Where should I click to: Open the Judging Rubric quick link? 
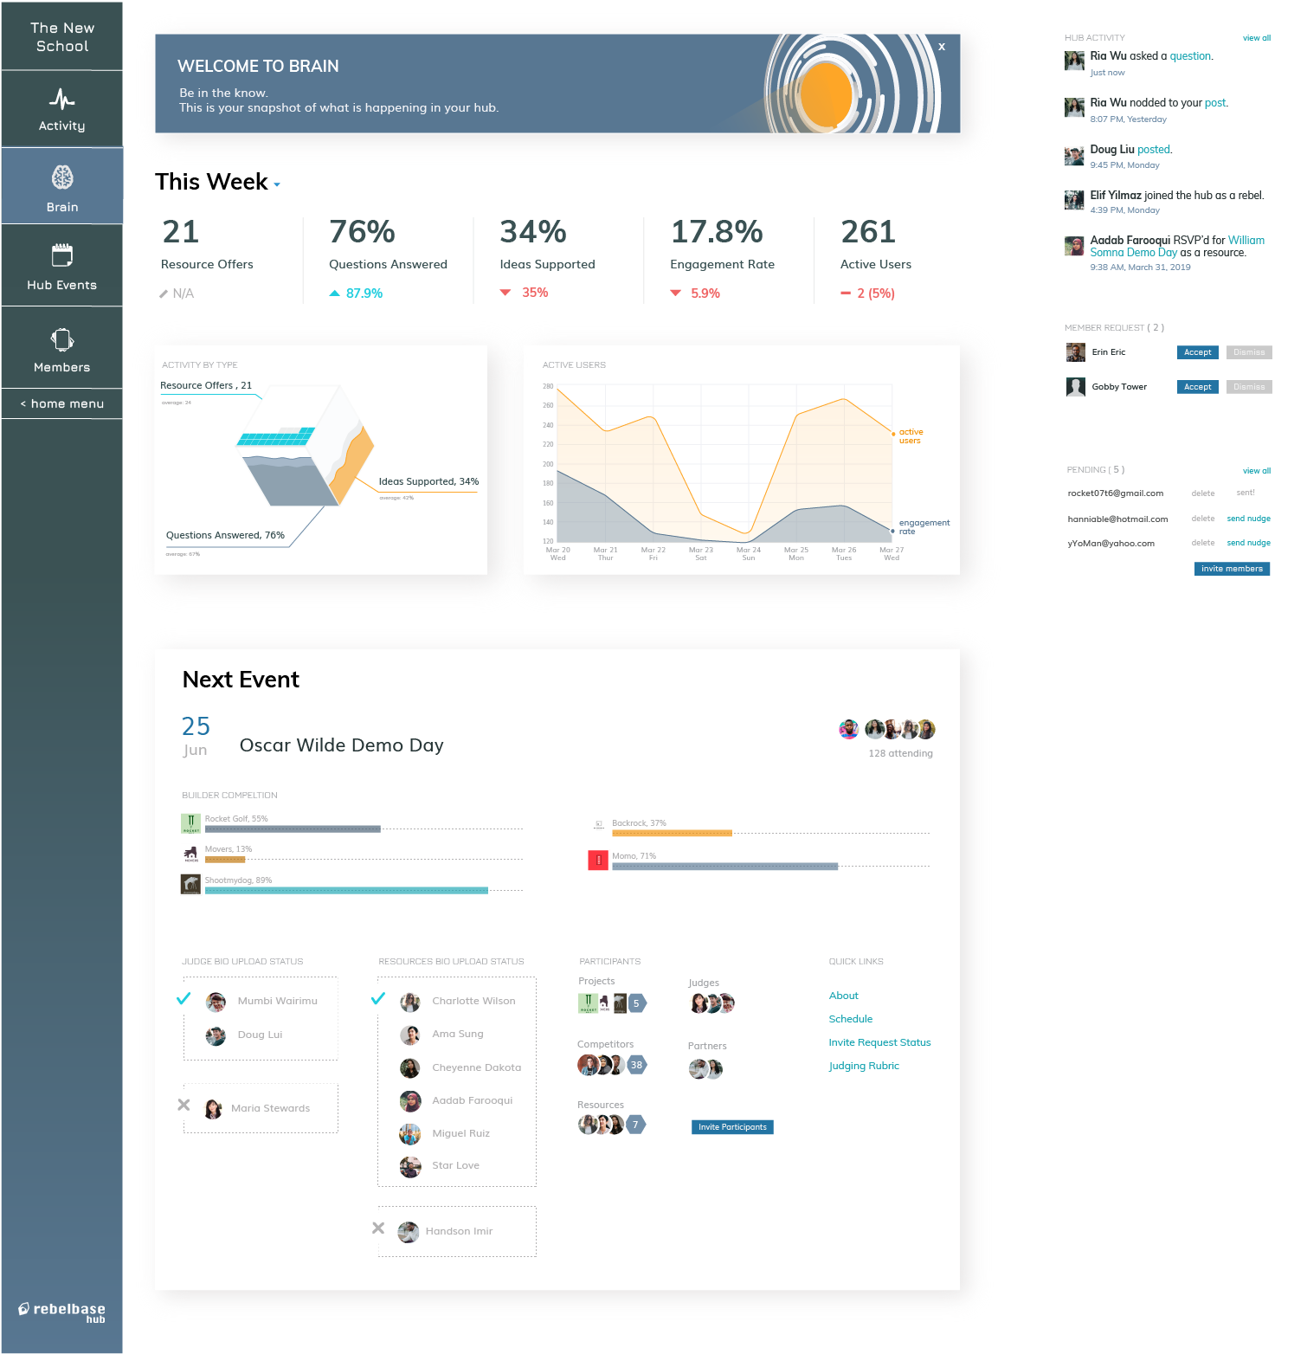(x=864, y=1066)
